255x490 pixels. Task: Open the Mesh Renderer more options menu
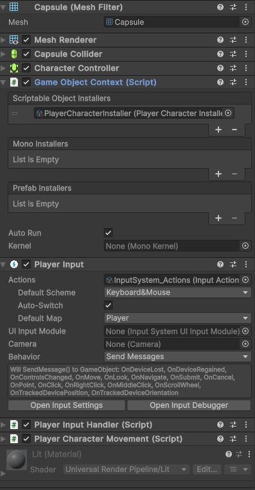click(246, 40)
